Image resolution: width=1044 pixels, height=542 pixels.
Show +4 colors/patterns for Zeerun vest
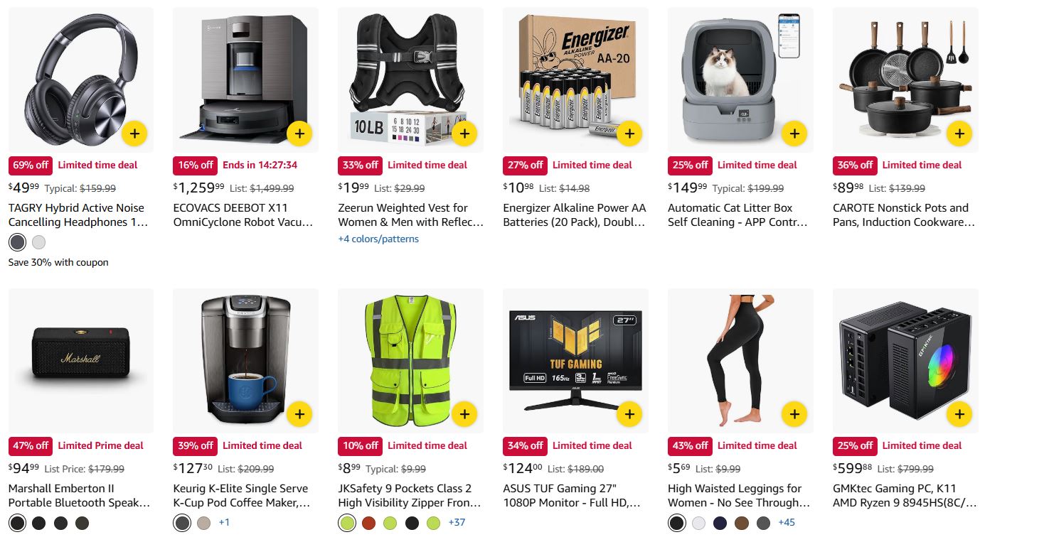coord(378,239)
